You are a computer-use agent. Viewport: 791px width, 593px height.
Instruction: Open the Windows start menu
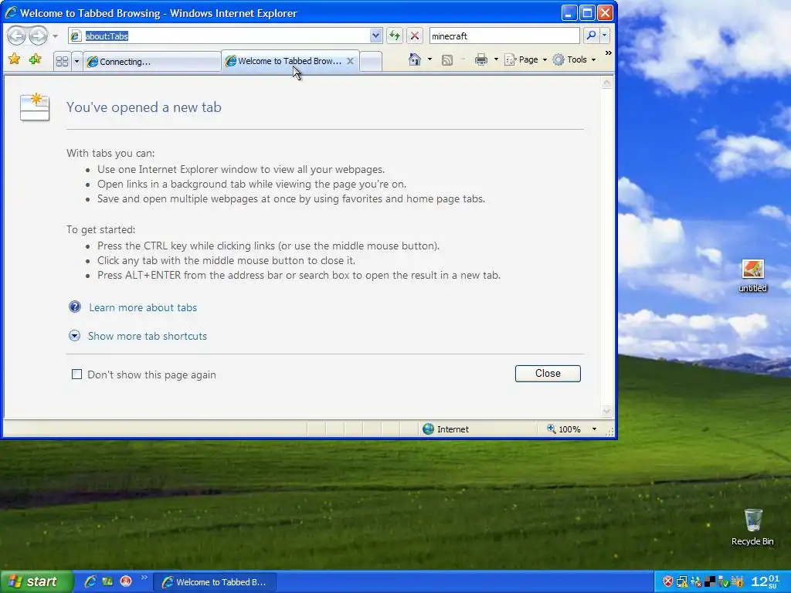pyautogui.click(x=36, y=581)
